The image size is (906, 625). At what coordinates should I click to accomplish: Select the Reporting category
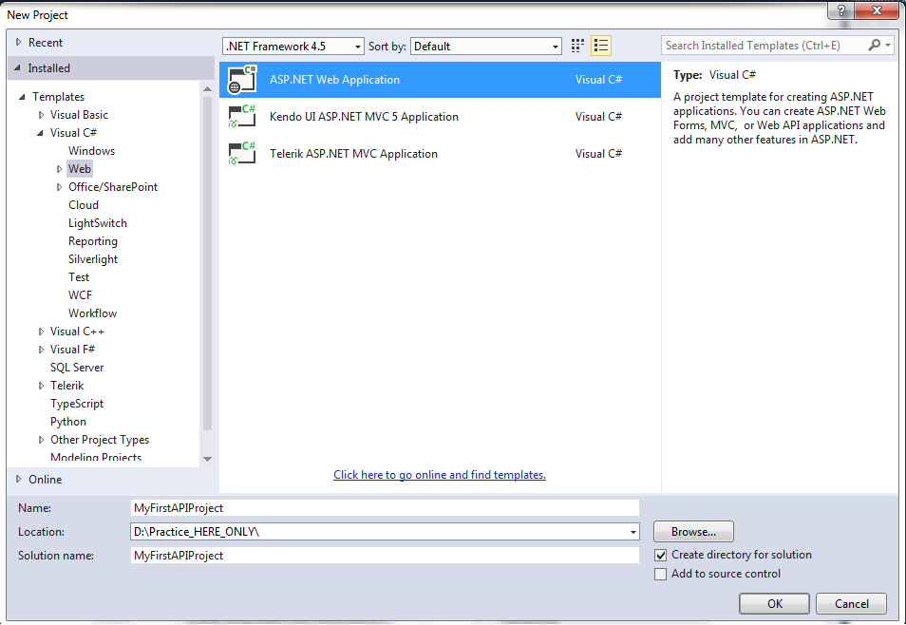[93, 241]
